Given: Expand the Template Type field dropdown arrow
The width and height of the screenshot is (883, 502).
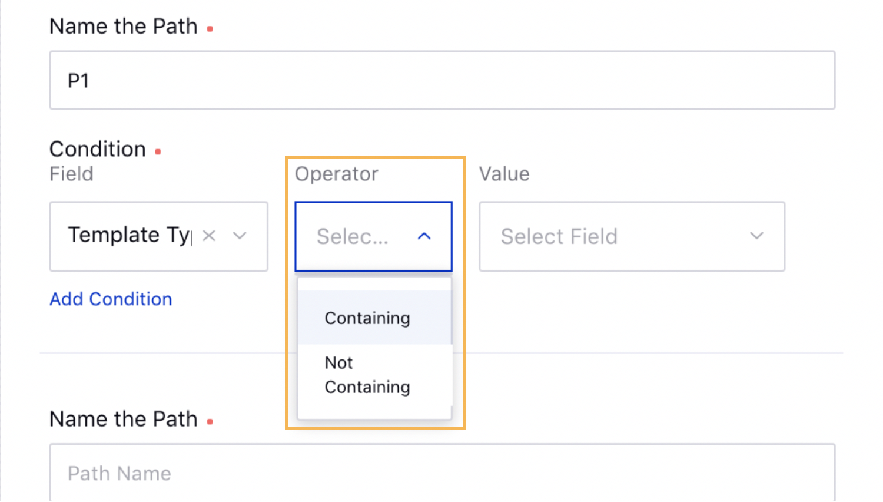Looking at the screenshot, I should [x=240, y=236].
